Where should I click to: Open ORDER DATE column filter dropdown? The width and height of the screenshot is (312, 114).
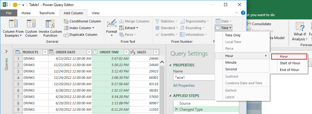tap(89, 52)
